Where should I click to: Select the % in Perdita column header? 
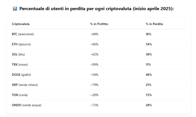pyautogui.click(x=154, y=24)
